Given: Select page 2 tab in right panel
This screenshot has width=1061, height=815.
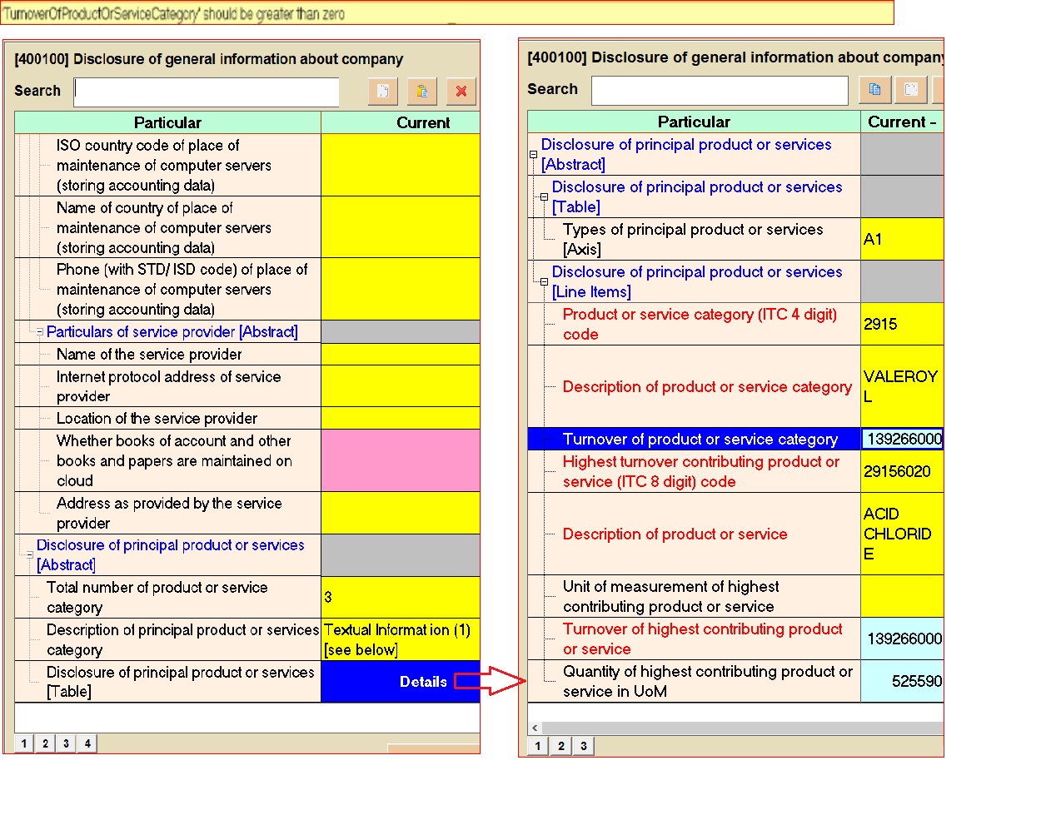Looking at the screenshot, I should tap(560, 746).
